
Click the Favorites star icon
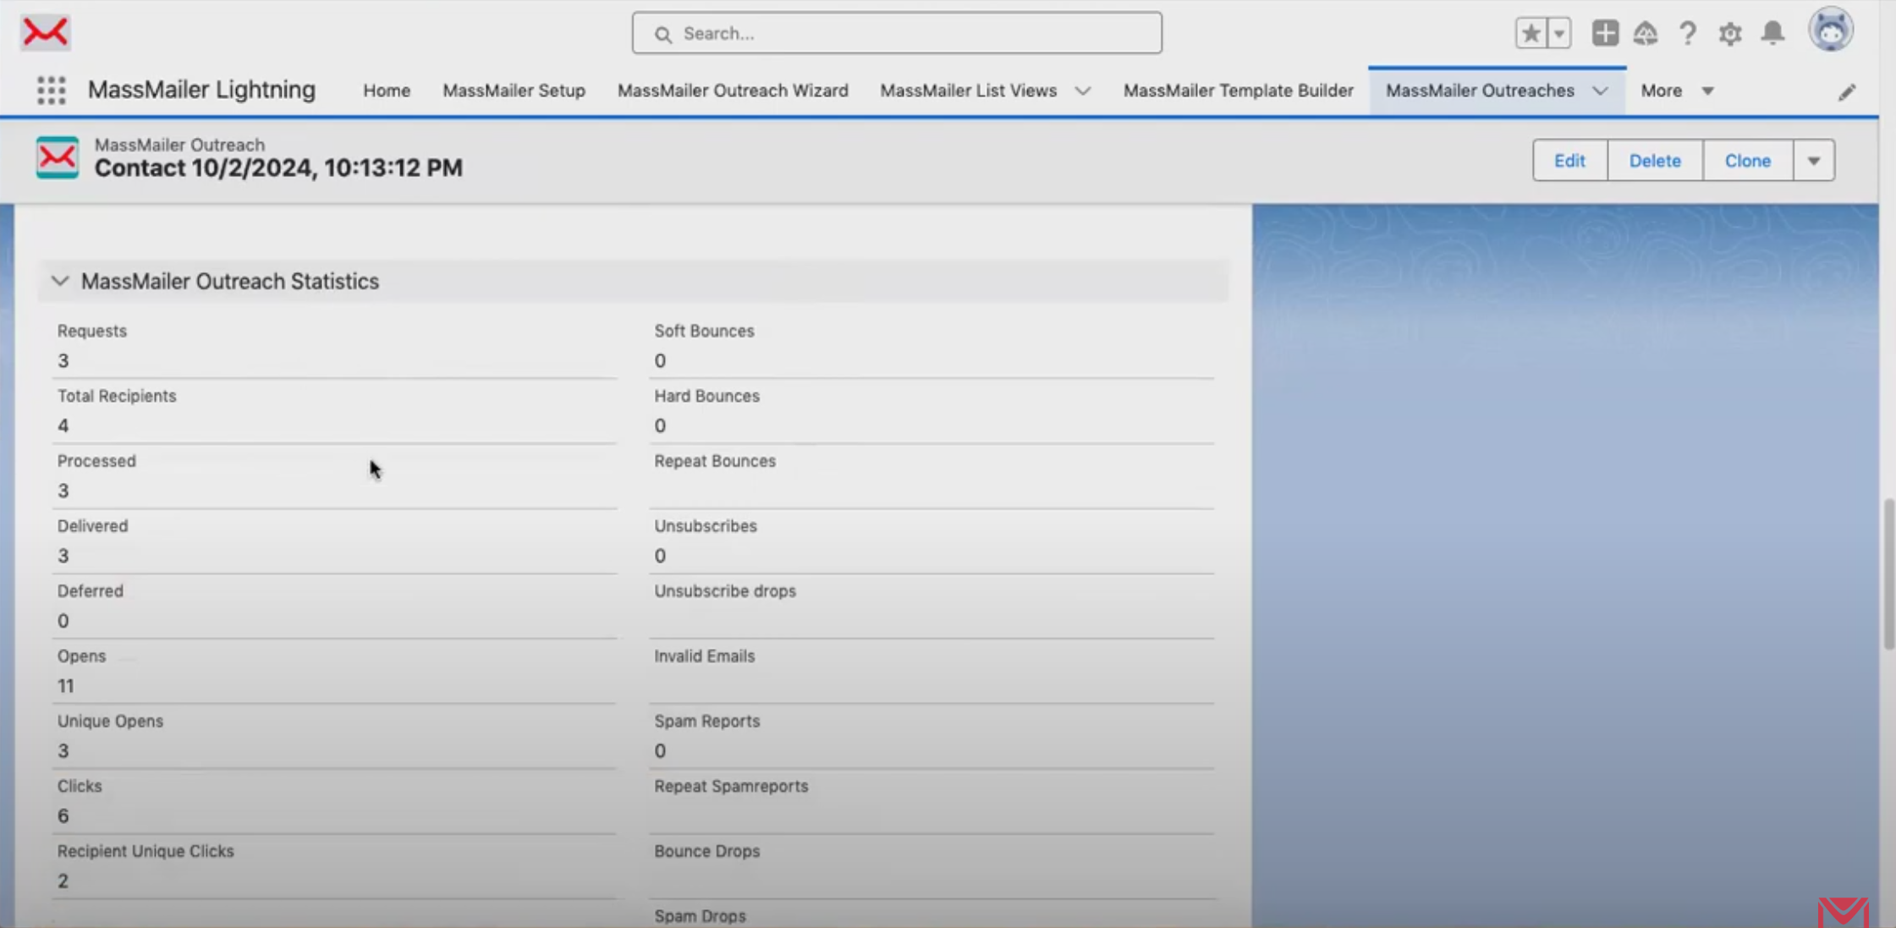pyautogui.click(x=1531, y=33)
